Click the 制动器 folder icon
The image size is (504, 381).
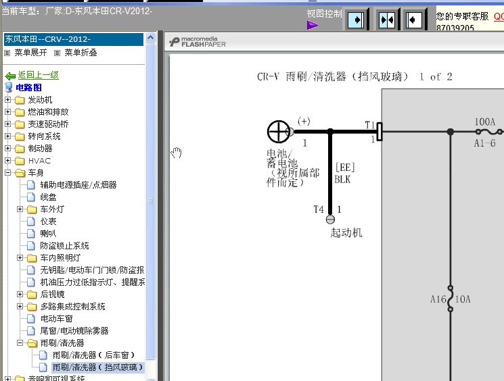tap(20, 149)
